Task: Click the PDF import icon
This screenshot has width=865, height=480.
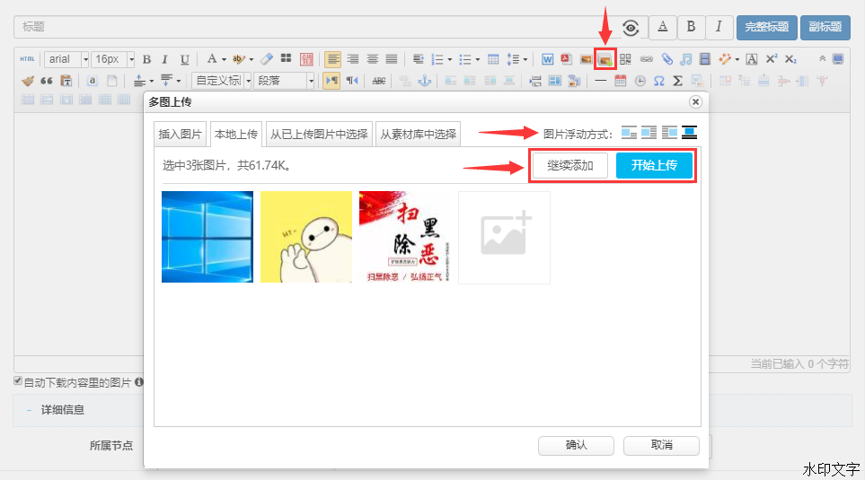Action: (x=566, y=59)
